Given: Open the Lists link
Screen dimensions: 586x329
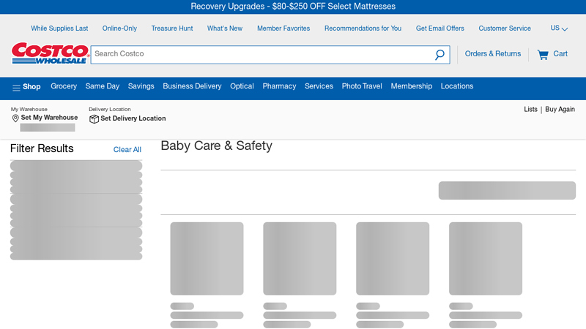Looking at the screenshot, I should (530, 109).
